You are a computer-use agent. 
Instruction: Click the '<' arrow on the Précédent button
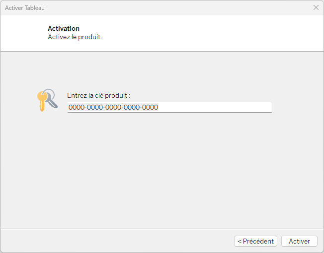click(240, 241)
